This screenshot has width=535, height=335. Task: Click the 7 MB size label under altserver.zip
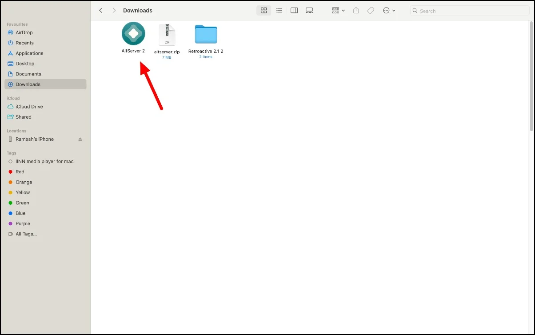[167, 57]
